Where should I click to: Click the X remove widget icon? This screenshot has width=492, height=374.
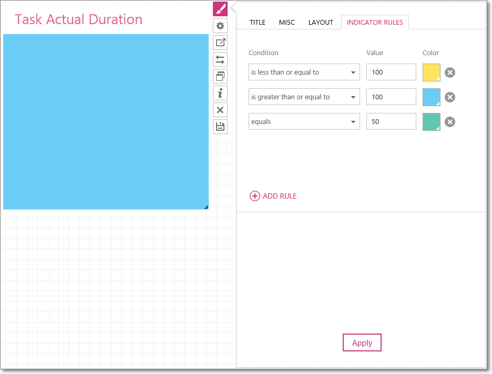point(220,110)
